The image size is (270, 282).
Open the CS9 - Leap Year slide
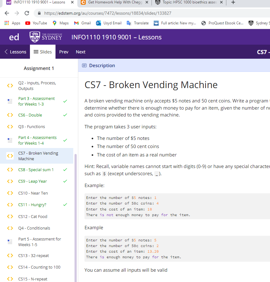pos(36,181)
